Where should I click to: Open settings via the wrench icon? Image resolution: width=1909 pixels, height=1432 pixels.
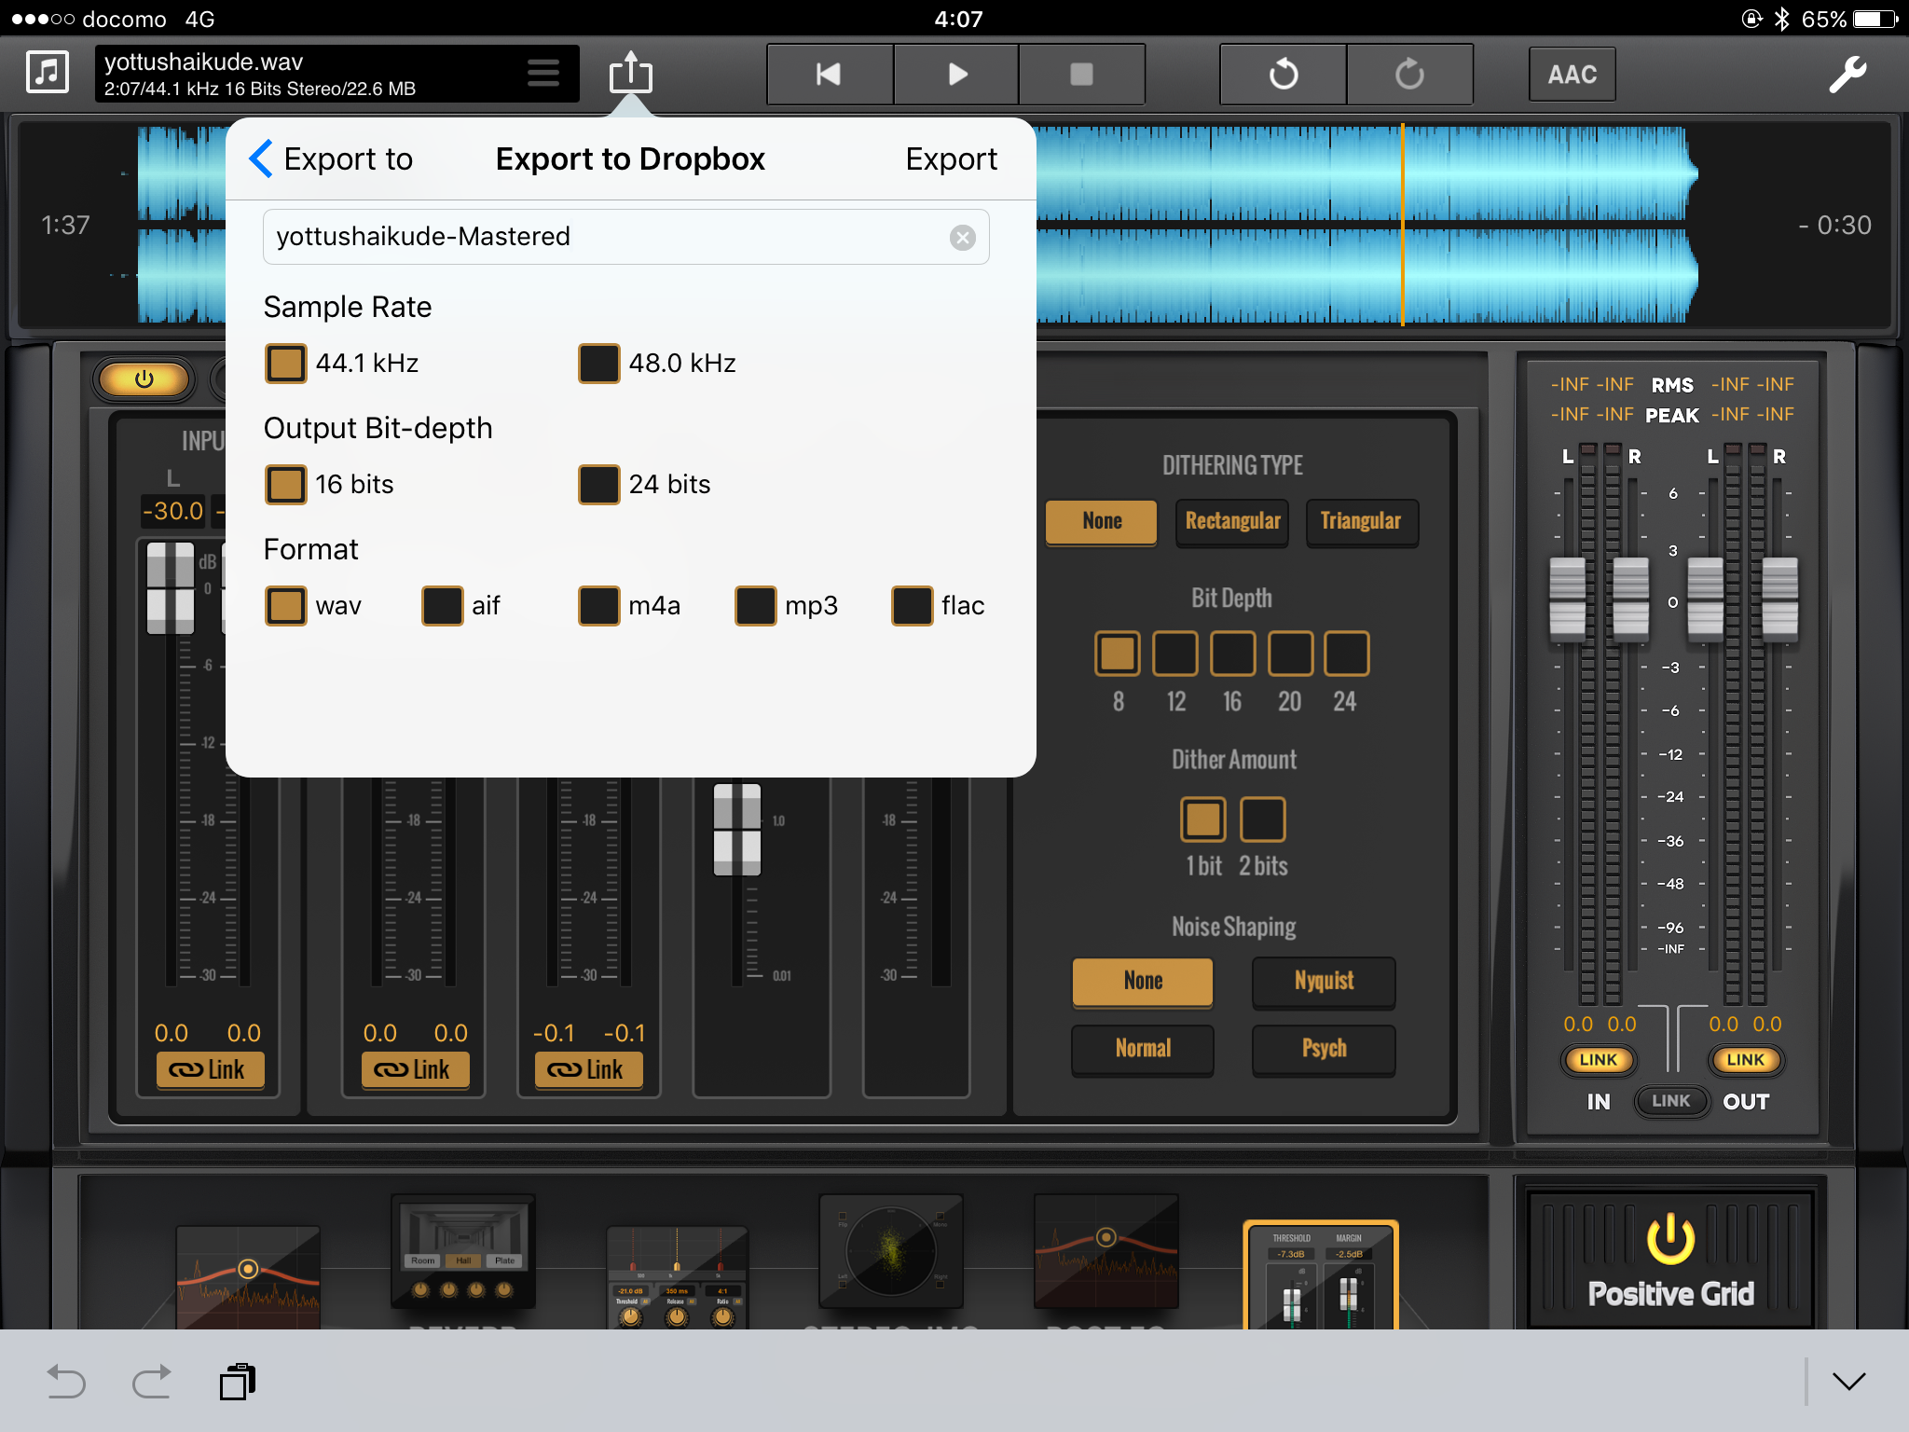tap(1847, 74)
